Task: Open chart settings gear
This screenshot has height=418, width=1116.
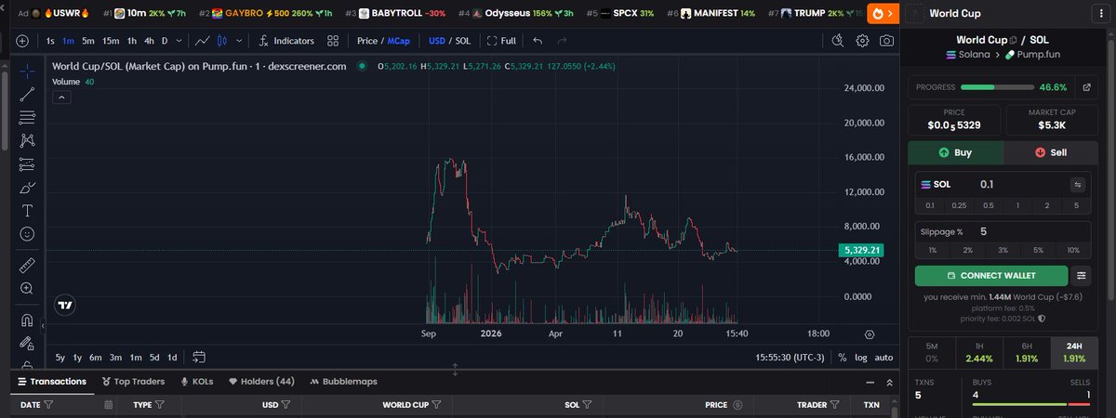Action: 863,41
